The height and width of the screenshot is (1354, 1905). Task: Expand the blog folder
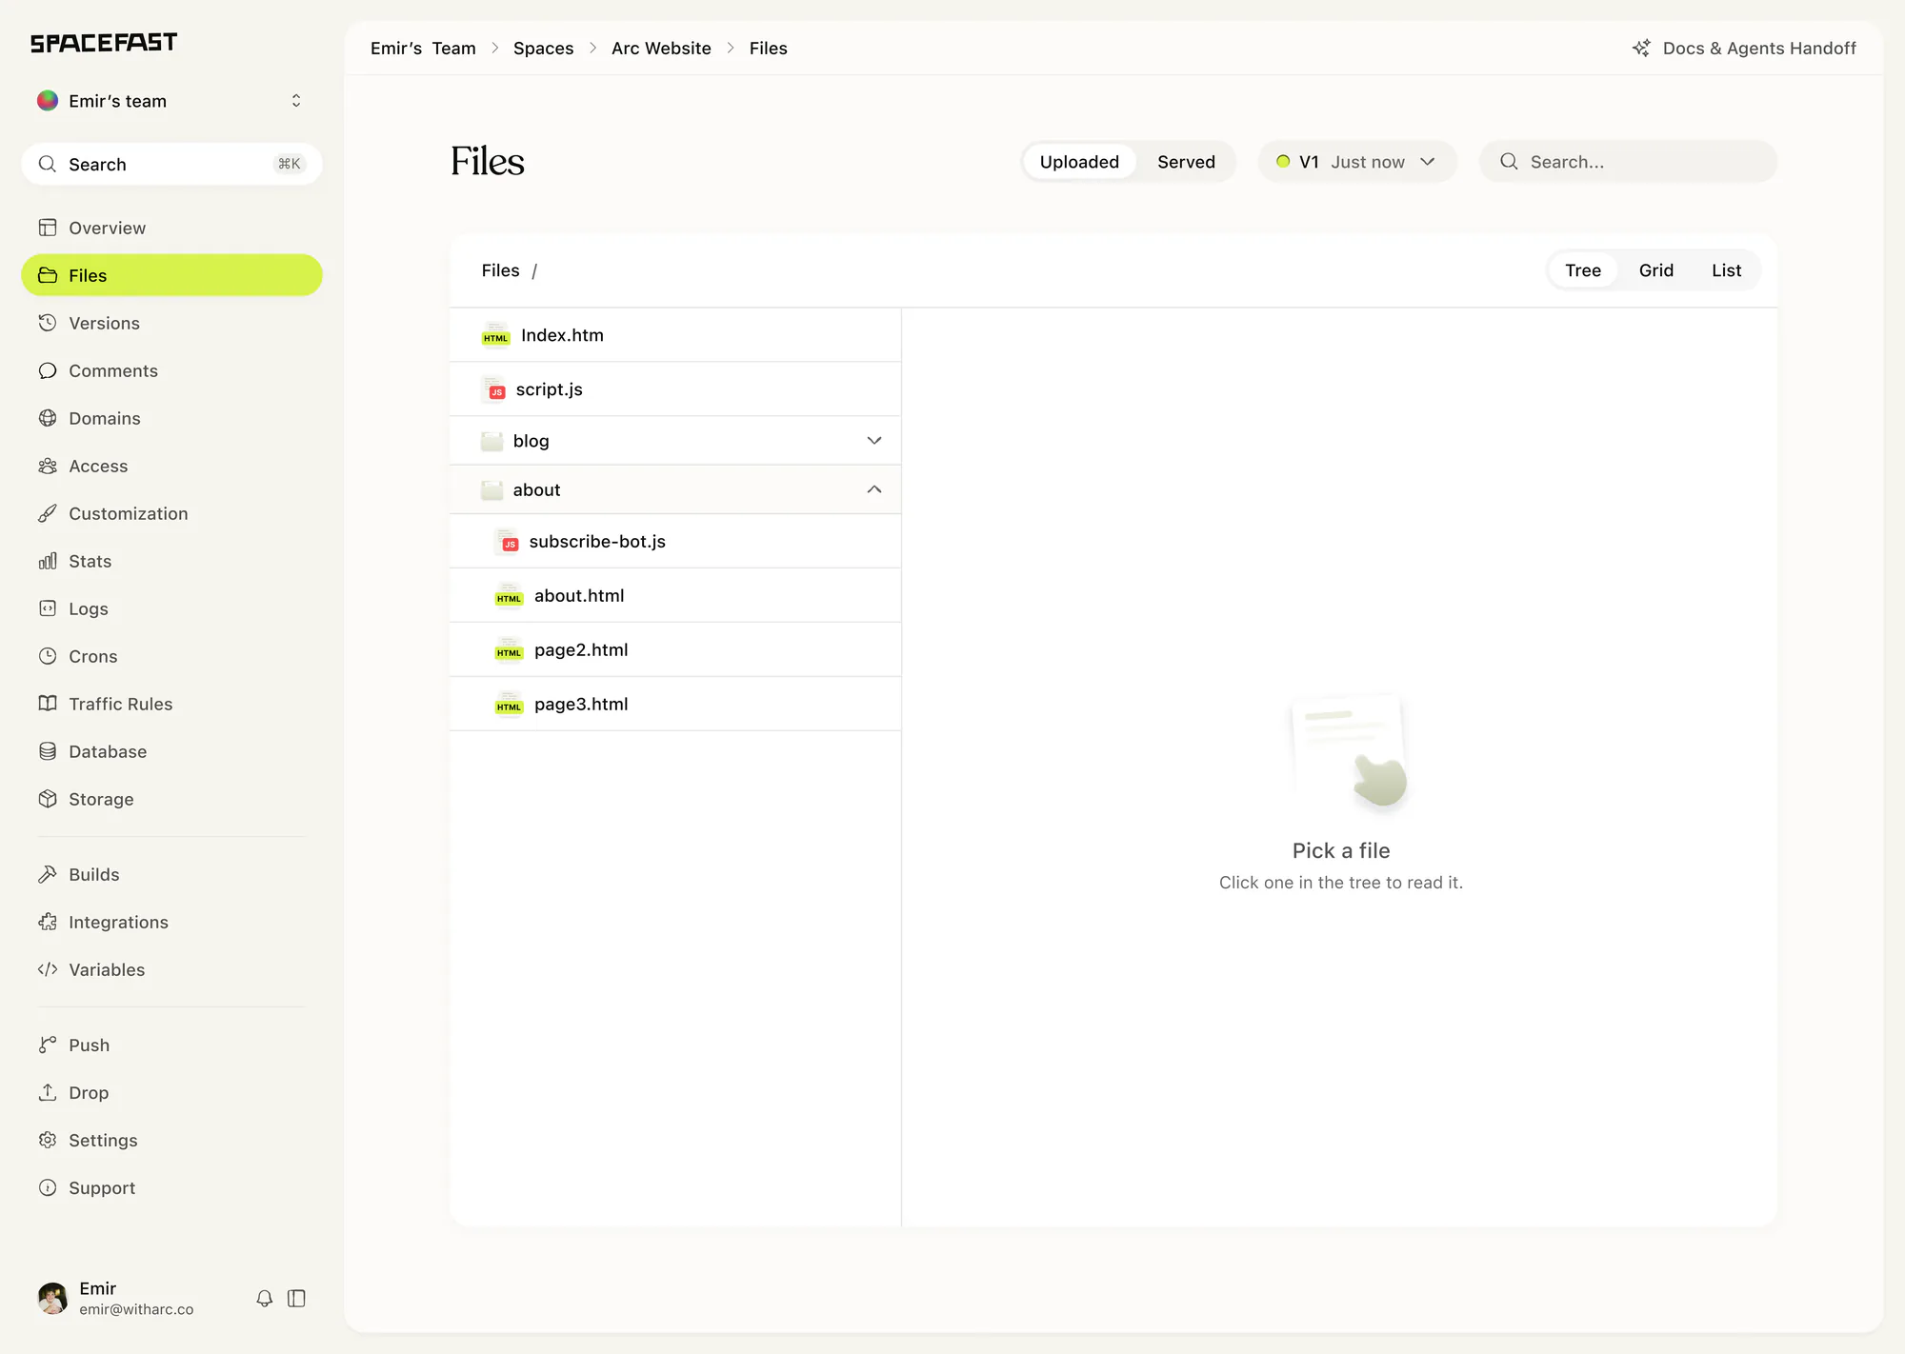tap(675, 441)
